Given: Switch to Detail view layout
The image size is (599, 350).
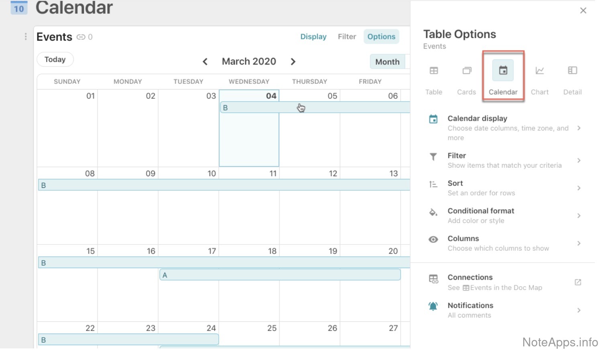Looking at the screenshot, I should pyautogui.click(x=572, y=71).
